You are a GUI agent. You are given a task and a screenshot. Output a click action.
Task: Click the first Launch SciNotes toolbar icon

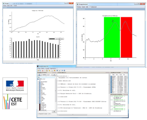38,71
